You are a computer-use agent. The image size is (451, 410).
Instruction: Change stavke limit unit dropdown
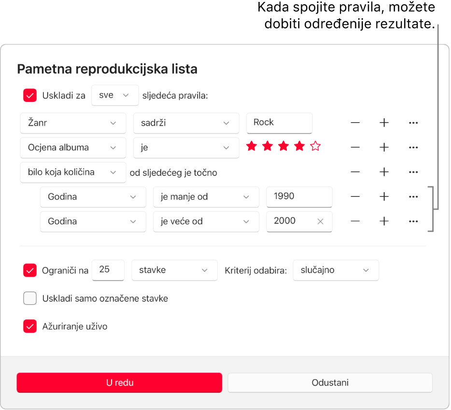(x=174, y=270)
